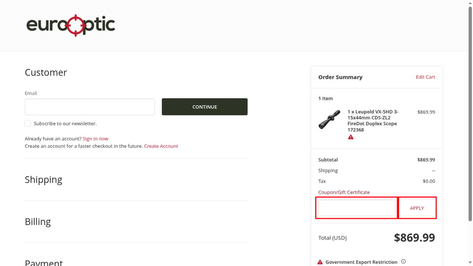Follow the Sign in now link
Screen dimensions: 473x266
(x=95, y=139)
